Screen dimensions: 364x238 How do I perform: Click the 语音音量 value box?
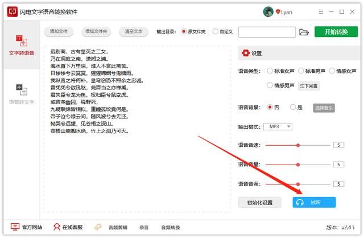click(x=338, y=165)
